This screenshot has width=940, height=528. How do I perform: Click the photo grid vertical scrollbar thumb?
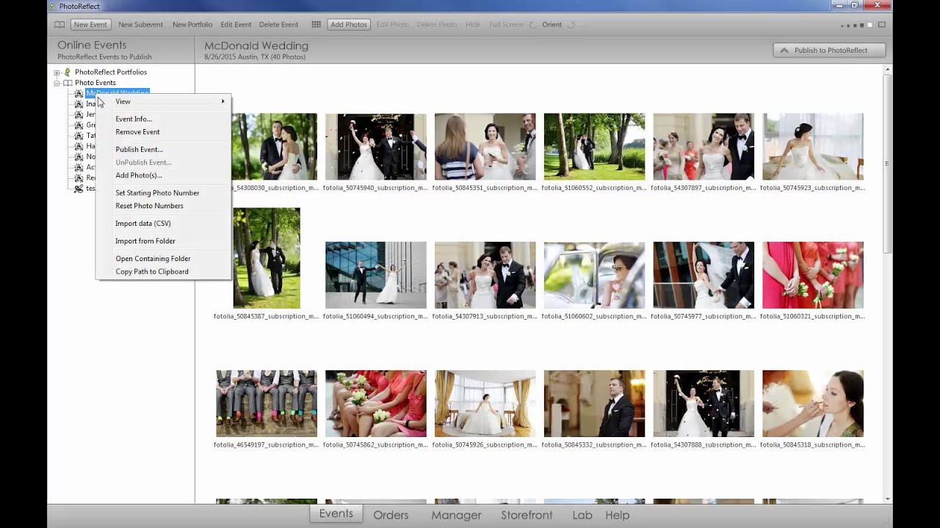tap(888, 163)
